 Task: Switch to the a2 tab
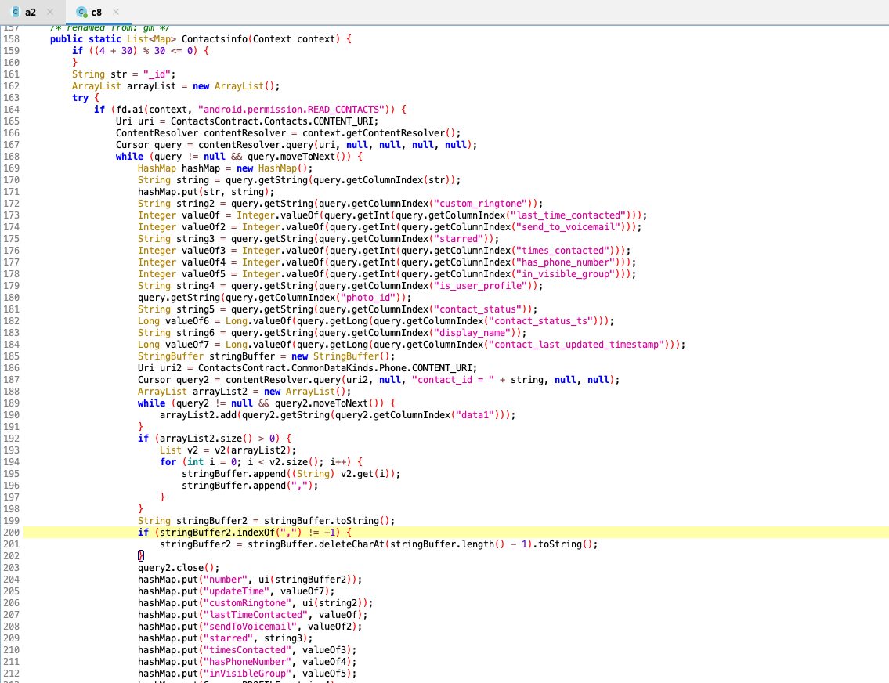pyautogui.click(x=30, y=12)
